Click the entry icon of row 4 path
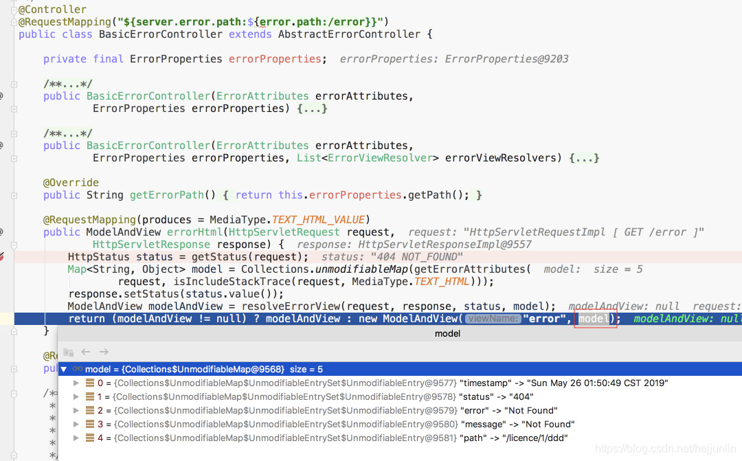The image size is (742, 461). (90, 438)
